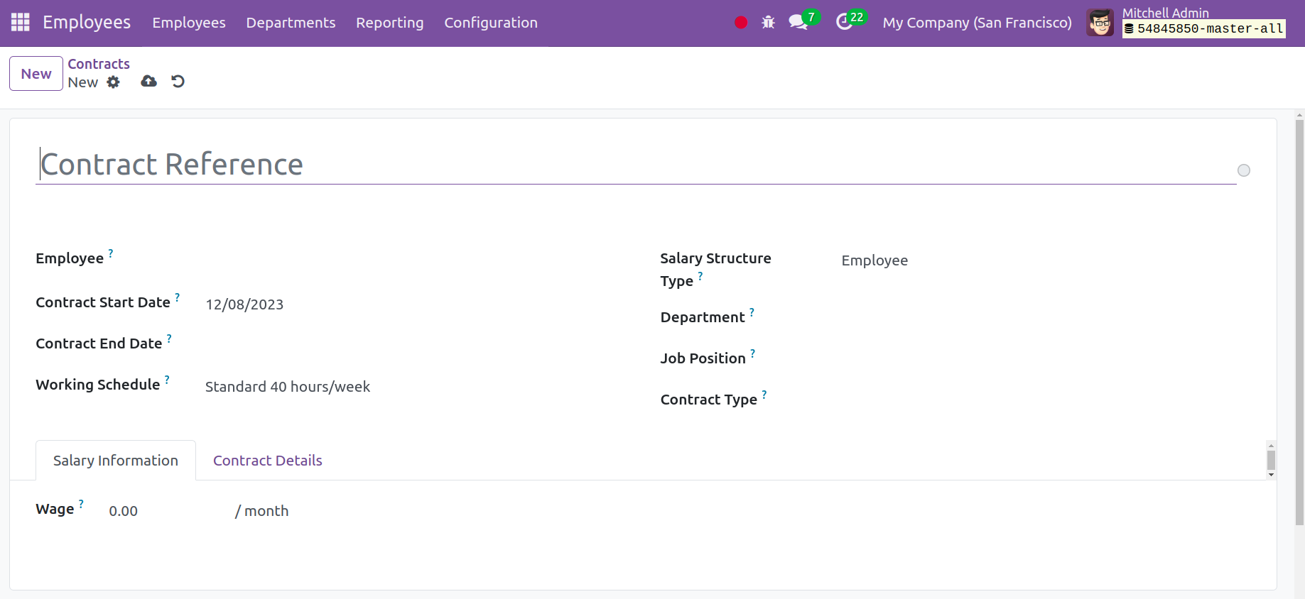
Task: Open the Employees top menu item
Action: (x=189, y=23)
